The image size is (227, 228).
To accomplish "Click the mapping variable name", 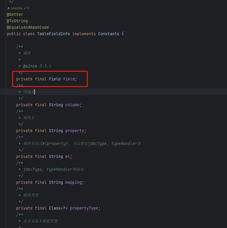I will pyautogui.click(x=73, y=182).
